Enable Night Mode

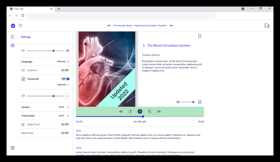[65, 133]
